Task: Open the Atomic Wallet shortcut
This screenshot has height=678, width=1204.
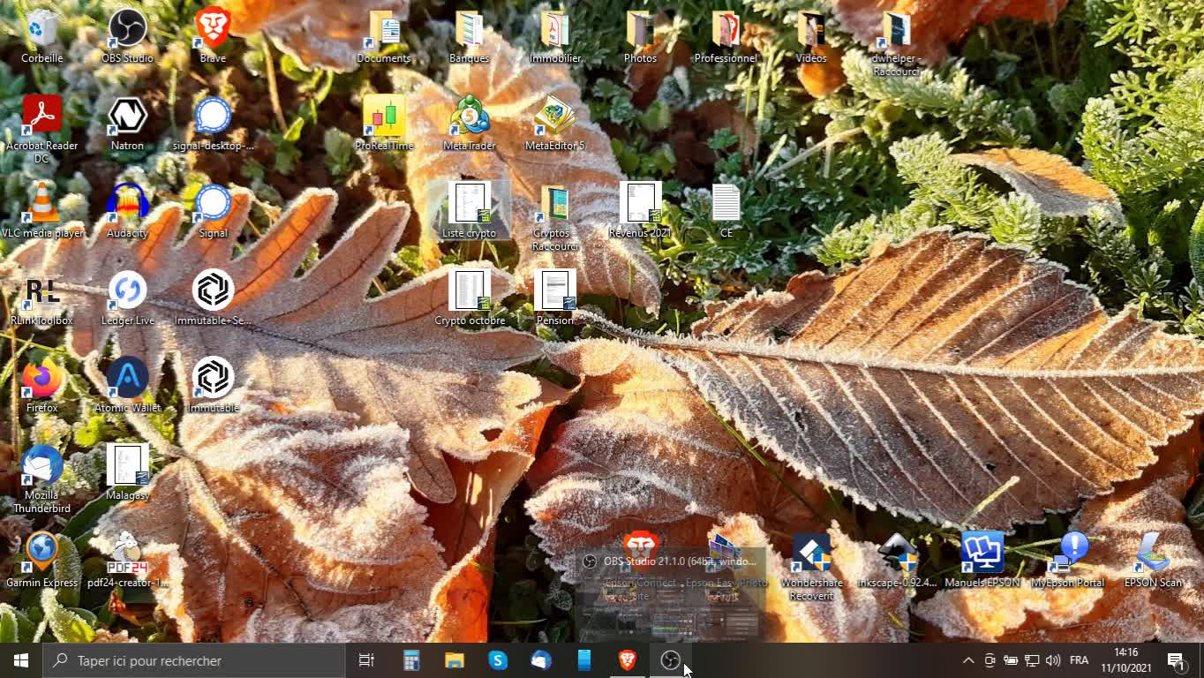Action: [x=127, y=386]
